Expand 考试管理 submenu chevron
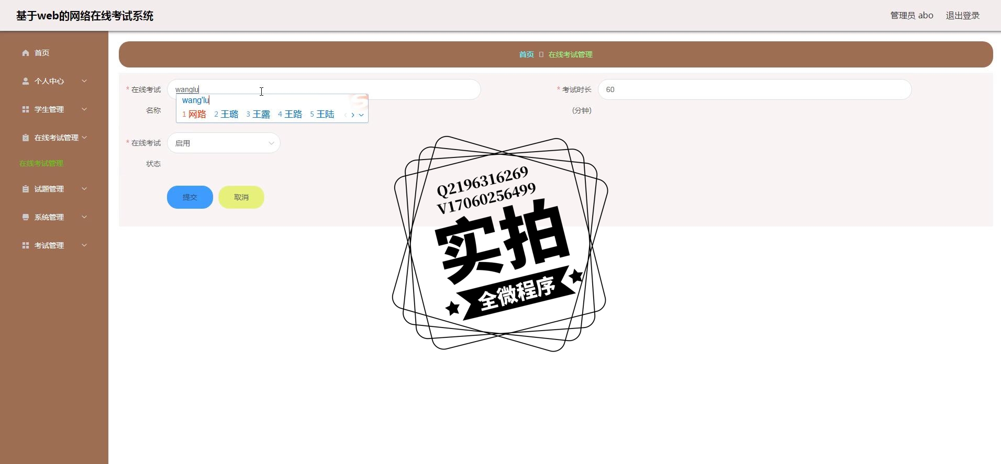 (x=84, y=245)
